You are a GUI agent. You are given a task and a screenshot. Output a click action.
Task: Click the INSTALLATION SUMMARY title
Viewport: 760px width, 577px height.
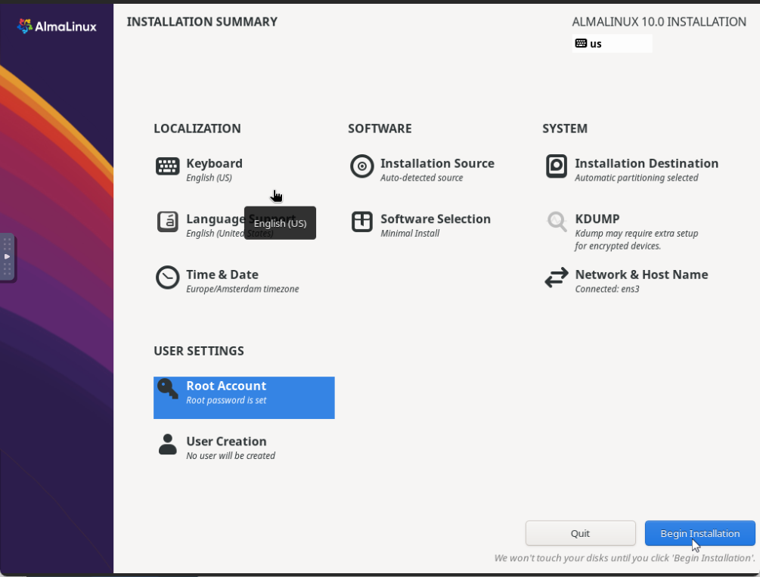point(202,22)
